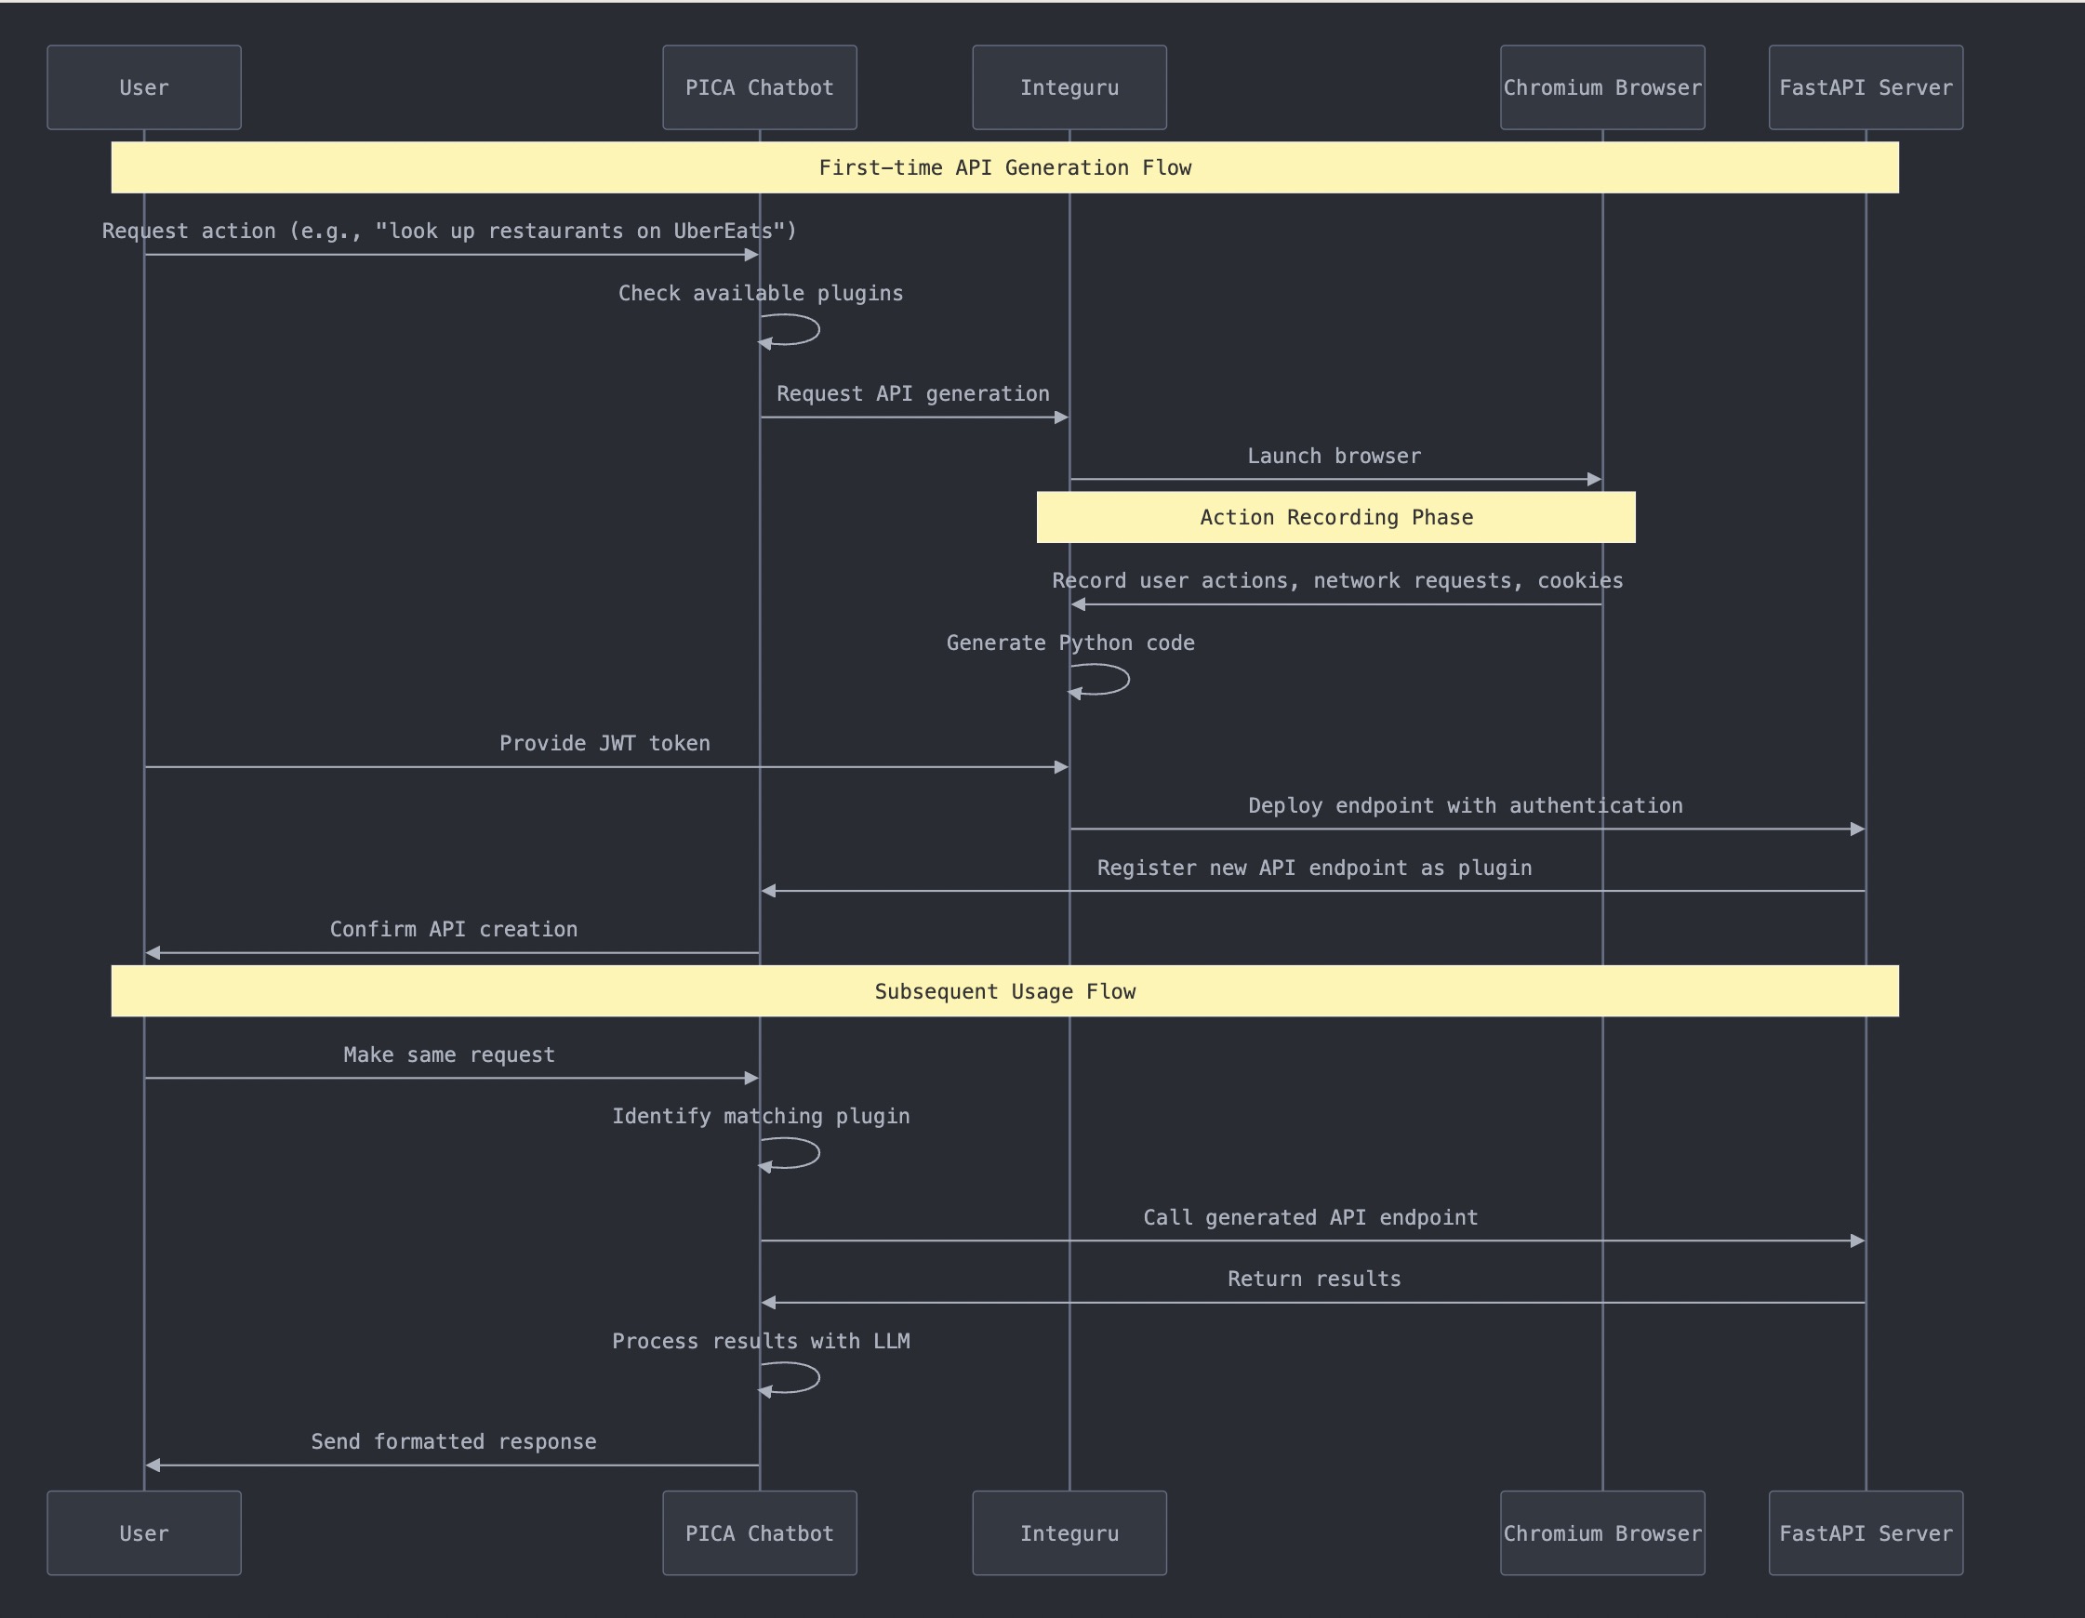Click the top PICA Chatbot participant box
The width and height of the screenshot is (2085, 1618).
click(x=759, y=86)
